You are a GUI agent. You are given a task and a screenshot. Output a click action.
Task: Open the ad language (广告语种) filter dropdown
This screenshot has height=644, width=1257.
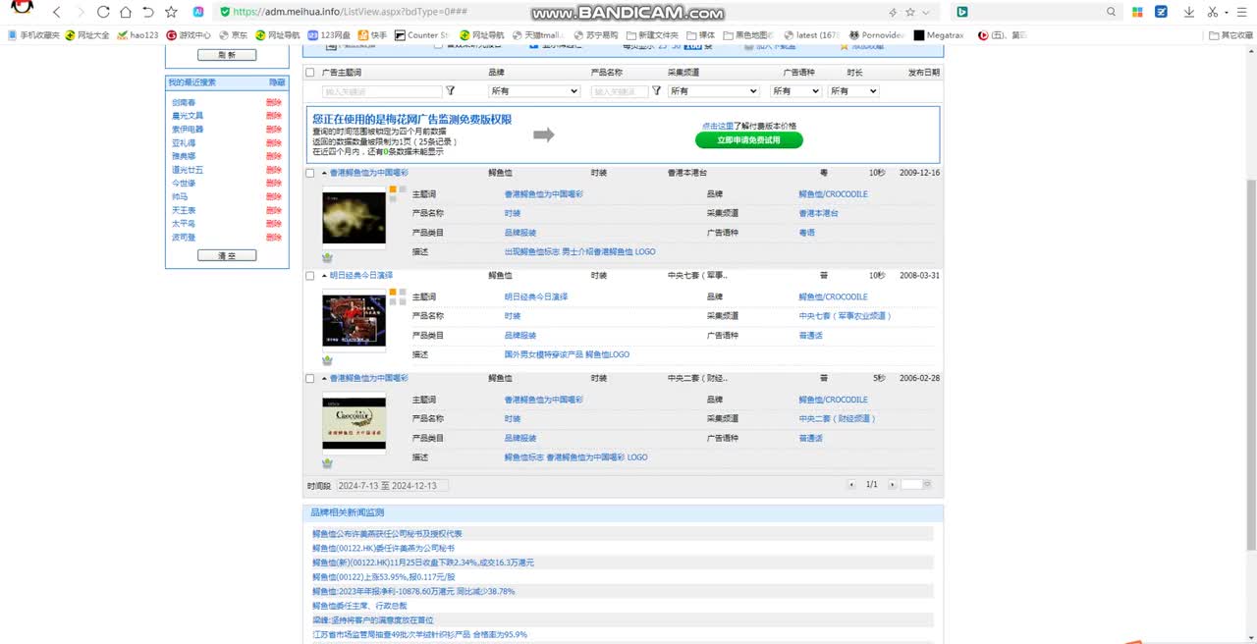point(795,90)
